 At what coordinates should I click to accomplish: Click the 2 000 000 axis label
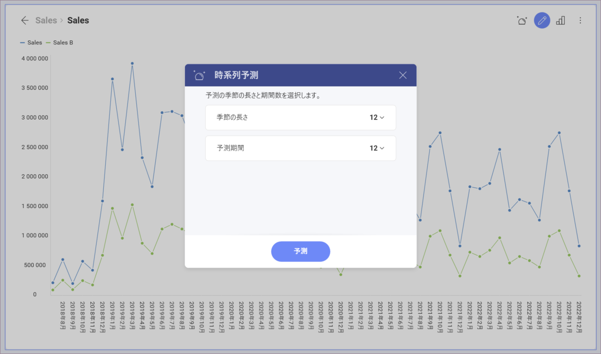(x=35, y=177)
